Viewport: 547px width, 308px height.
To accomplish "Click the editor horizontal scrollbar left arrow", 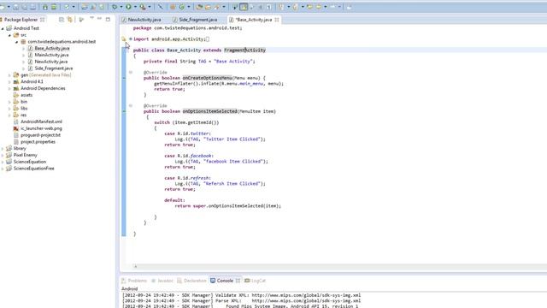I will [135, 266].
